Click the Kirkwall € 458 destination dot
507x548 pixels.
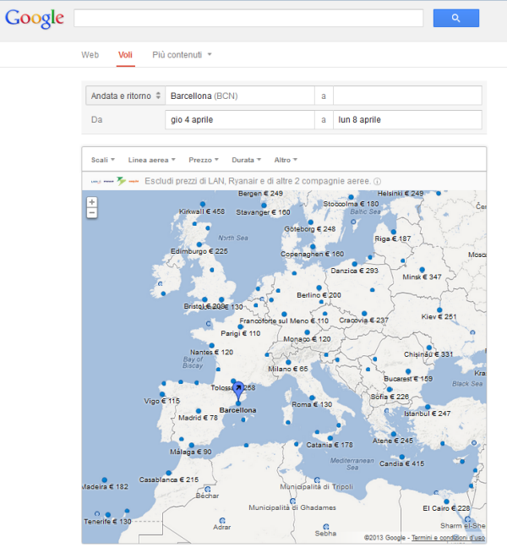[203, 204]
